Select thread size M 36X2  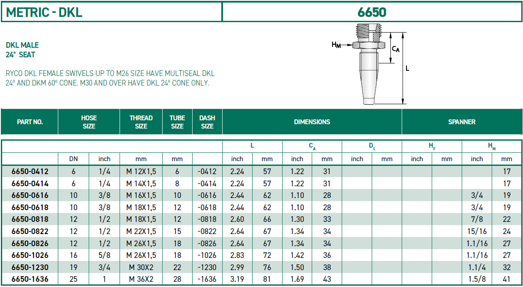click(141, 279)
